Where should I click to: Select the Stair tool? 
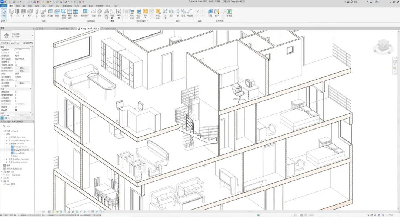point(100,13)
